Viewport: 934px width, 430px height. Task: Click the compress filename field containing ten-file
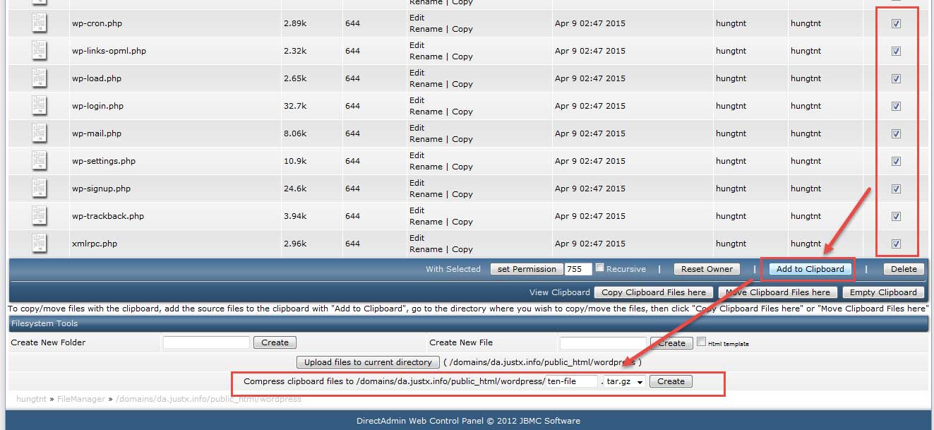tap(571, 381)
